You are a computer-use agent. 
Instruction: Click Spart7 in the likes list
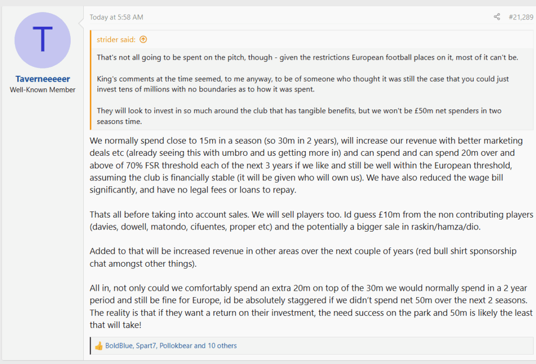(x=146, y=346)
